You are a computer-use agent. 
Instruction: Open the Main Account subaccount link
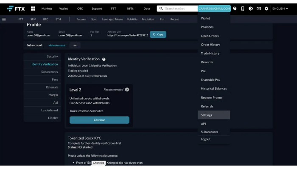(x=57, y=45)
